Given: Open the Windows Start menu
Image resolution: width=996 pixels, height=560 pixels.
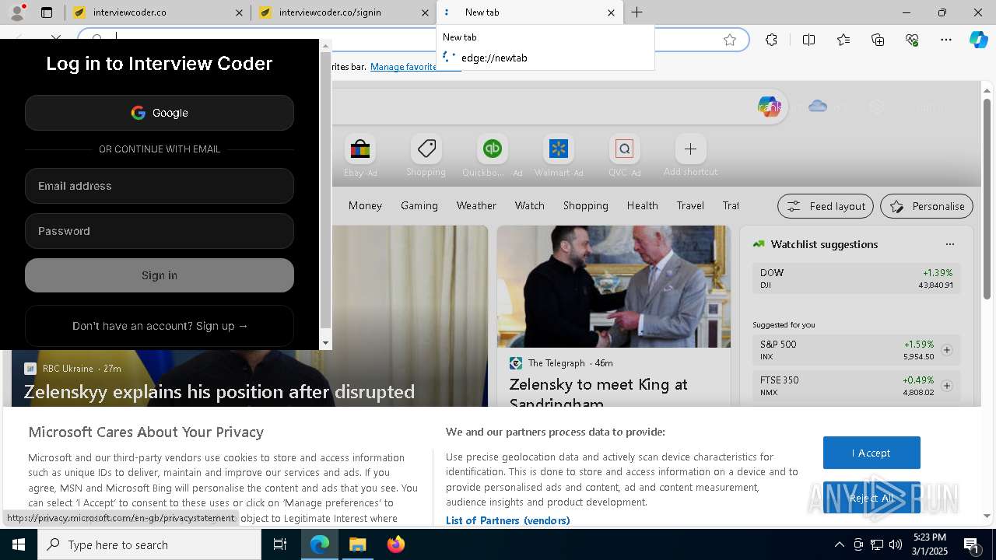Looking at the screenshot, I should (x=19, y=544).
